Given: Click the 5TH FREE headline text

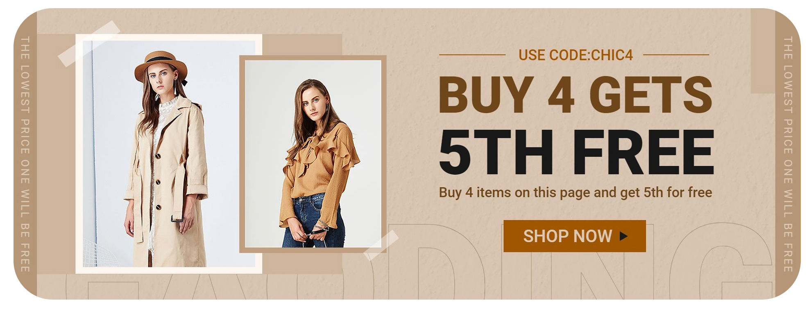Looking at the screenshot, I should (576, 152).
